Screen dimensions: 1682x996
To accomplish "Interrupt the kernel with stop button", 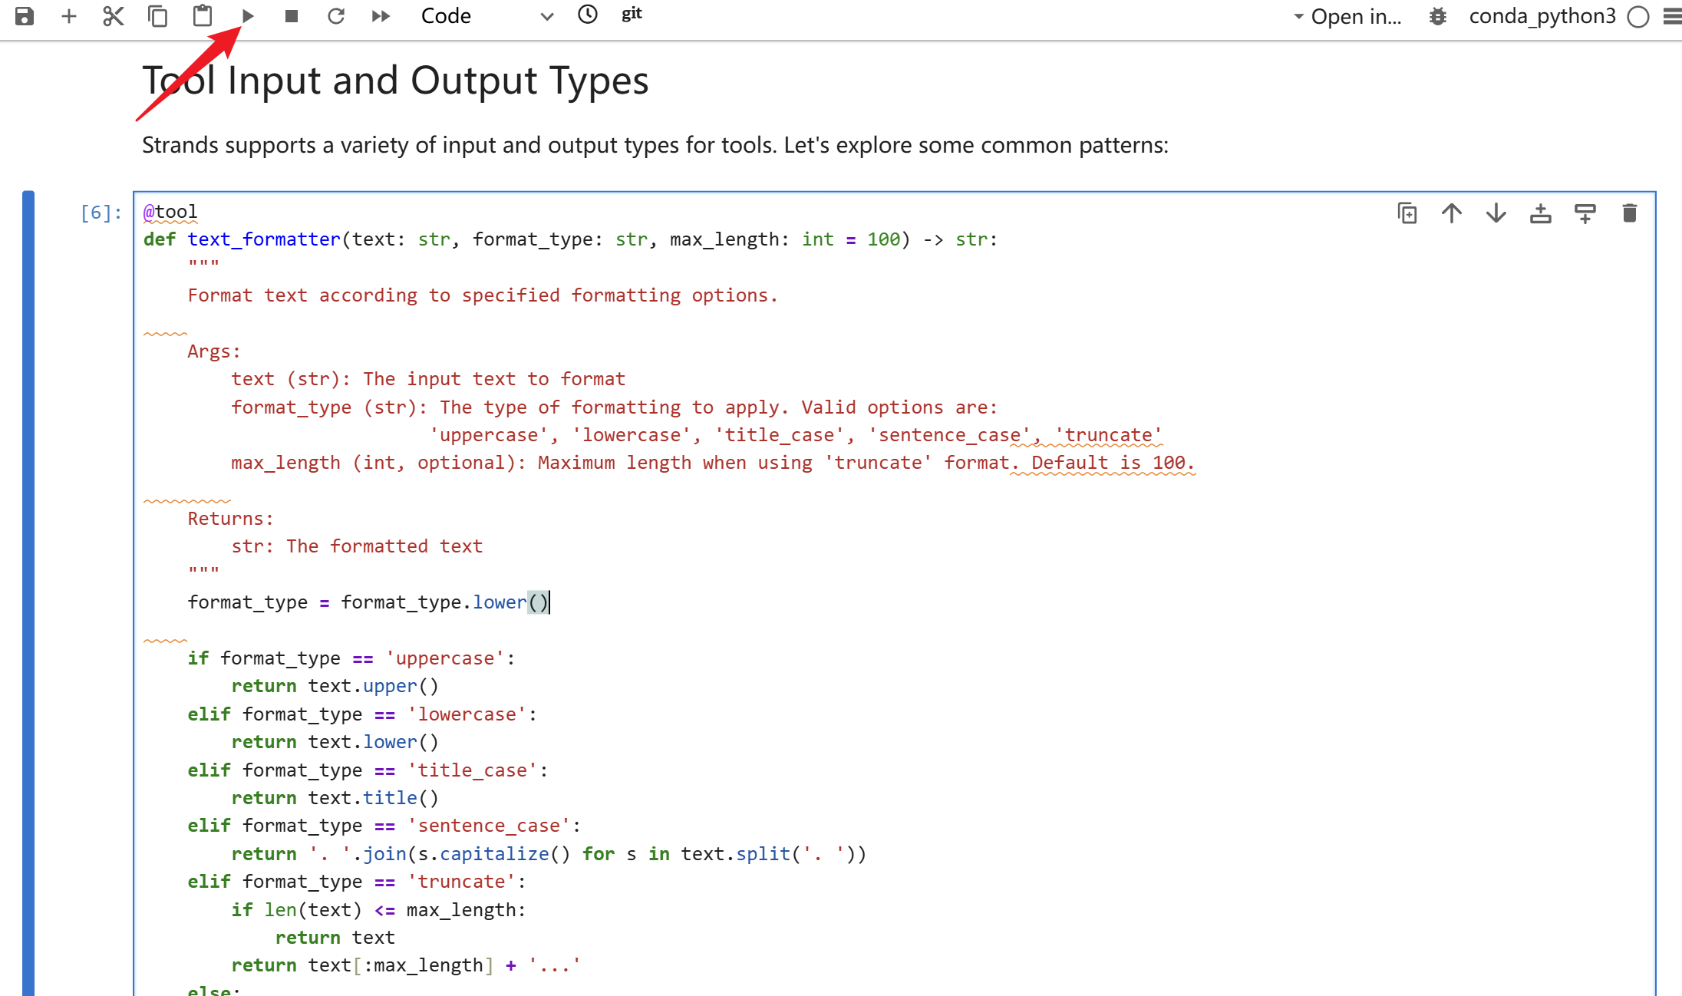I will [x=292, y=16].
